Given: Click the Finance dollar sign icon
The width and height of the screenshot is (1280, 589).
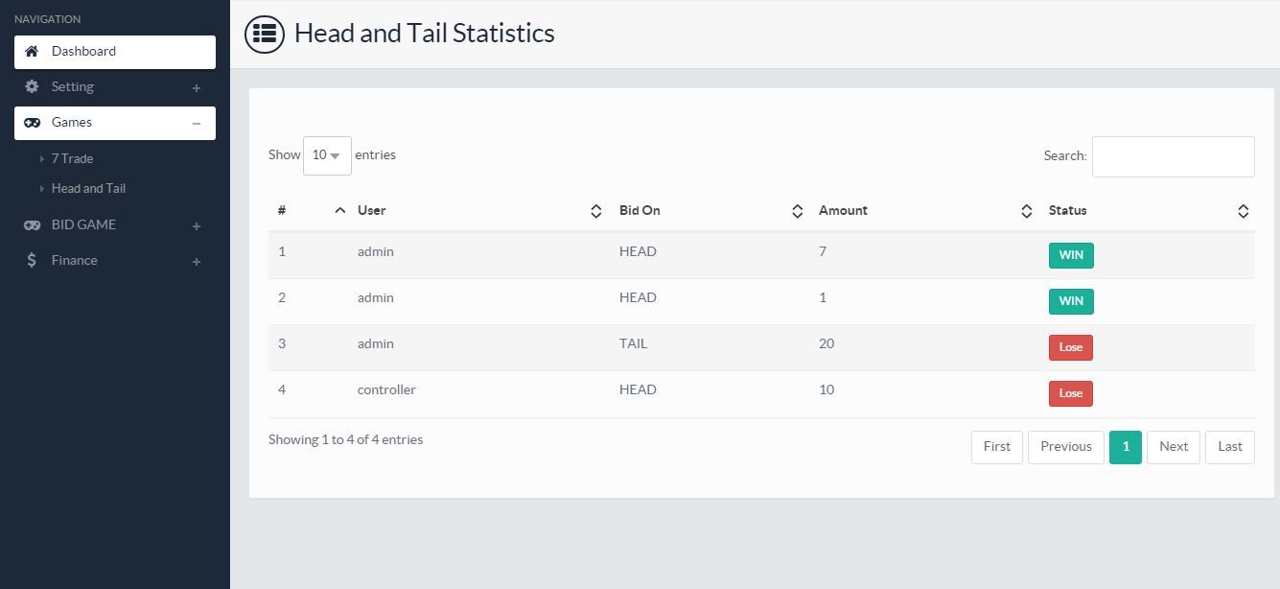Looking at the screenshot, I should tap(32, 261).
